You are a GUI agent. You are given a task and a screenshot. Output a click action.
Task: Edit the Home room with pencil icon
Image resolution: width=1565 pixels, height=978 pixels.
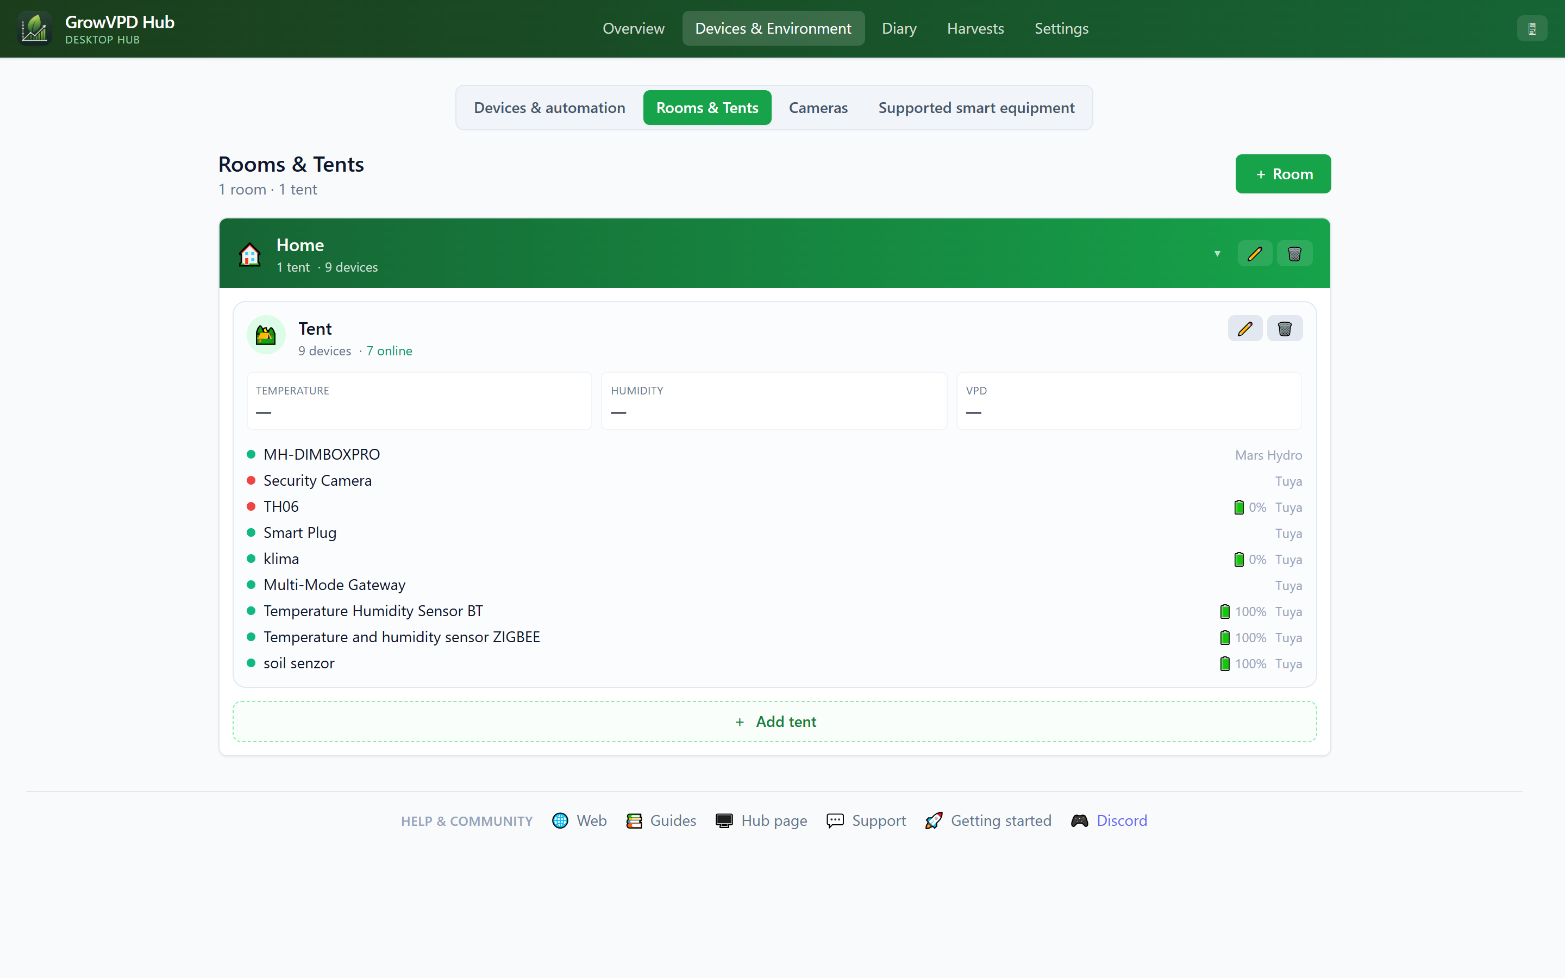click(1255, 254)
